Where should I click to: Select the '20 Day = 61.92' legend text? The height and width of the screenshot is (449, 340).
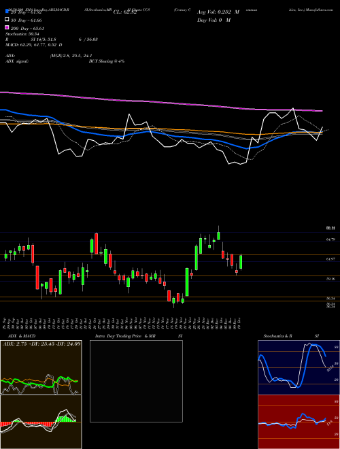(x=27, y=12)
